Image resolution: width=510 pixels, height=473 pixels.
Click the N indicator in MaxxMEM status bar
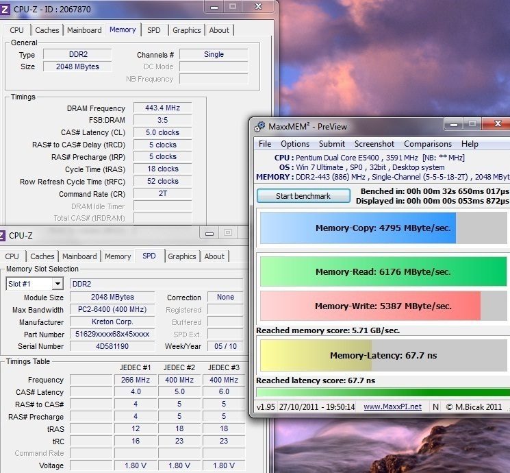pos(435,407)
